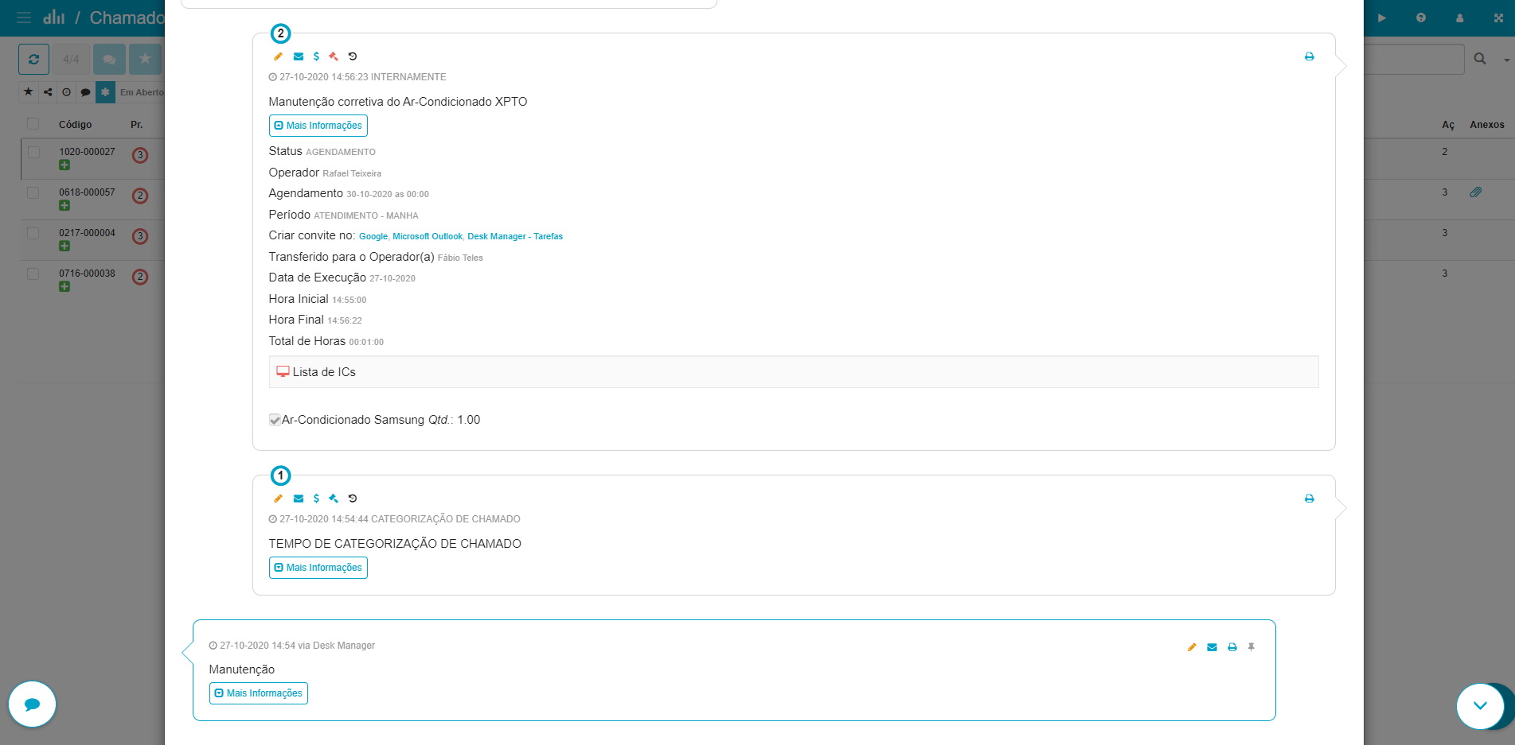Screen dimensions: 1515x745
Task: Click the attachment paperclip icon for 0618-000057
Action: click(x=1475, y=192)
